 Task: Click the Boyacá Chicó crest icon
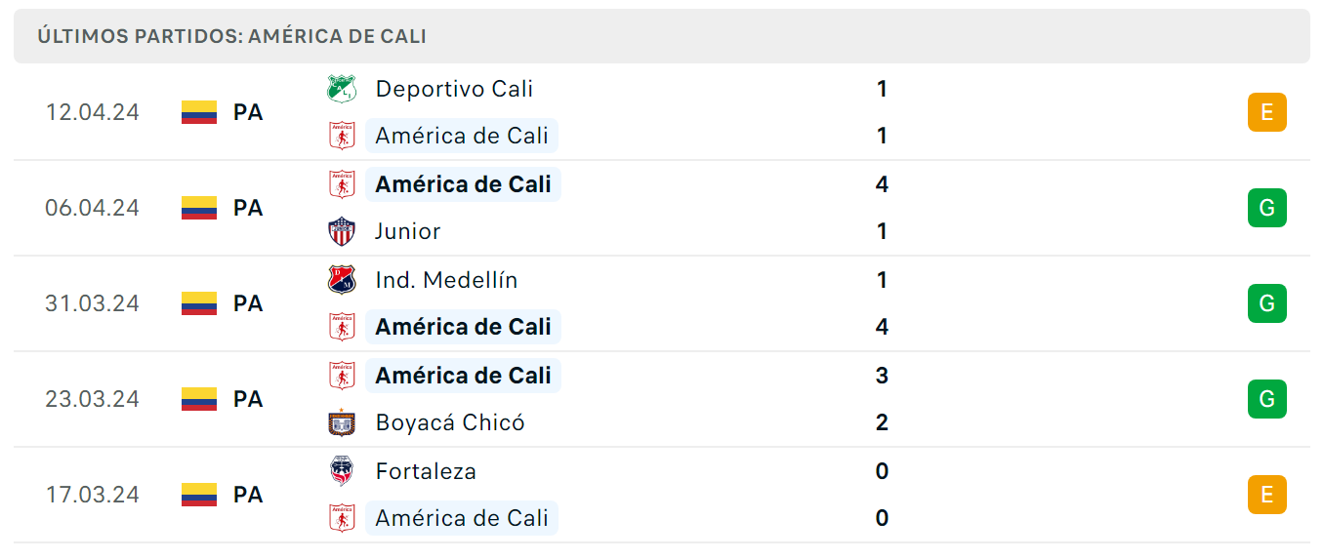342,422
